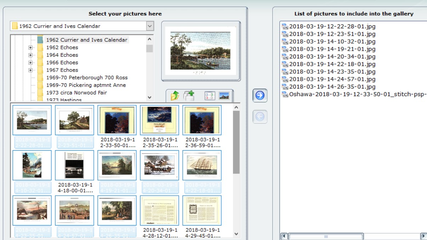Click thumbnail pane scrollbar down arrow
Viewport: 427px width, 240px height.
click(236, 234)
